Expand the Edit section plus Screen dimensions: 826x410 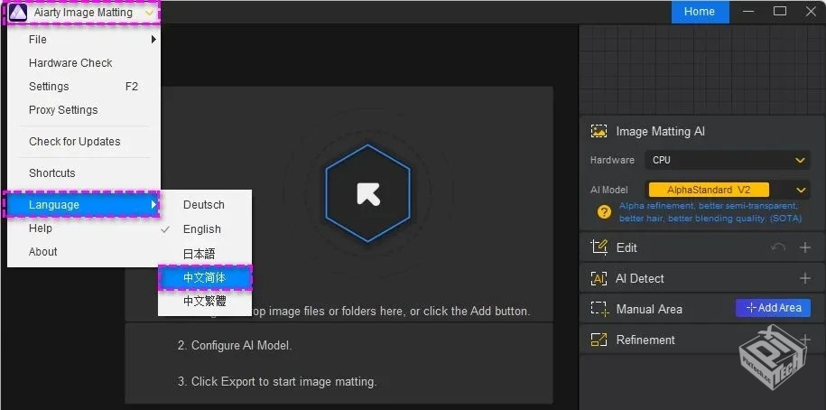805,247
